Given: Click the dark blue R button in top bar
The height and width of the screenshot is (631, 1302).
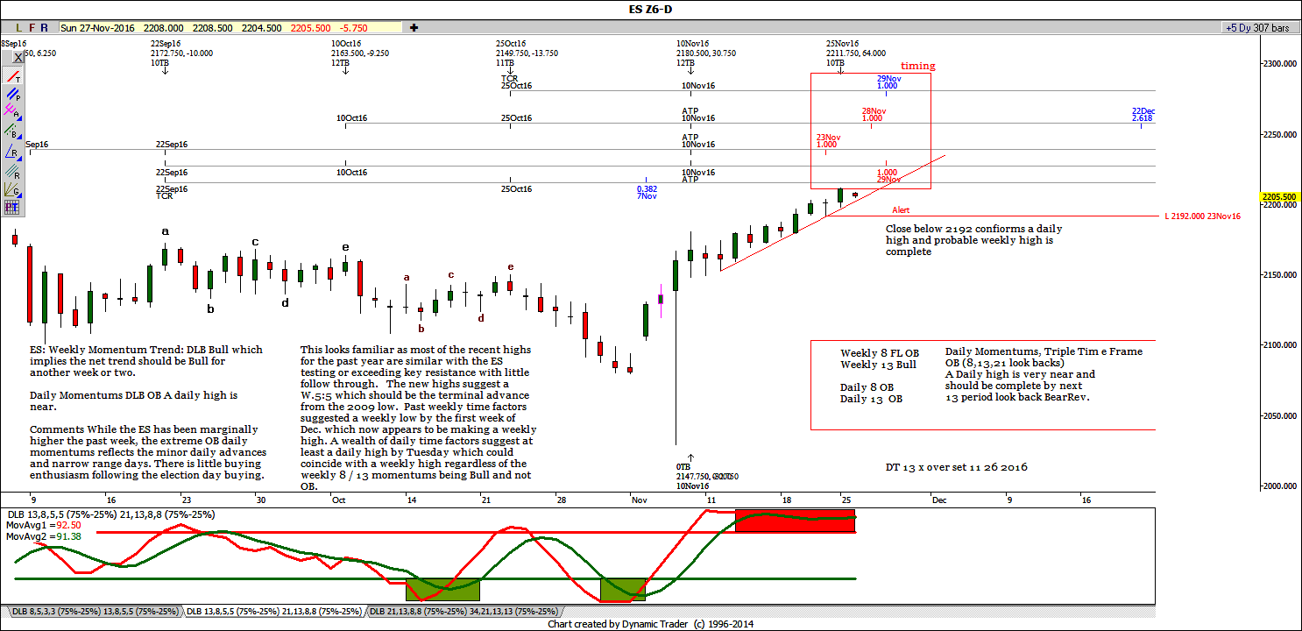Looking at the screenshot, I should (45, 28).
